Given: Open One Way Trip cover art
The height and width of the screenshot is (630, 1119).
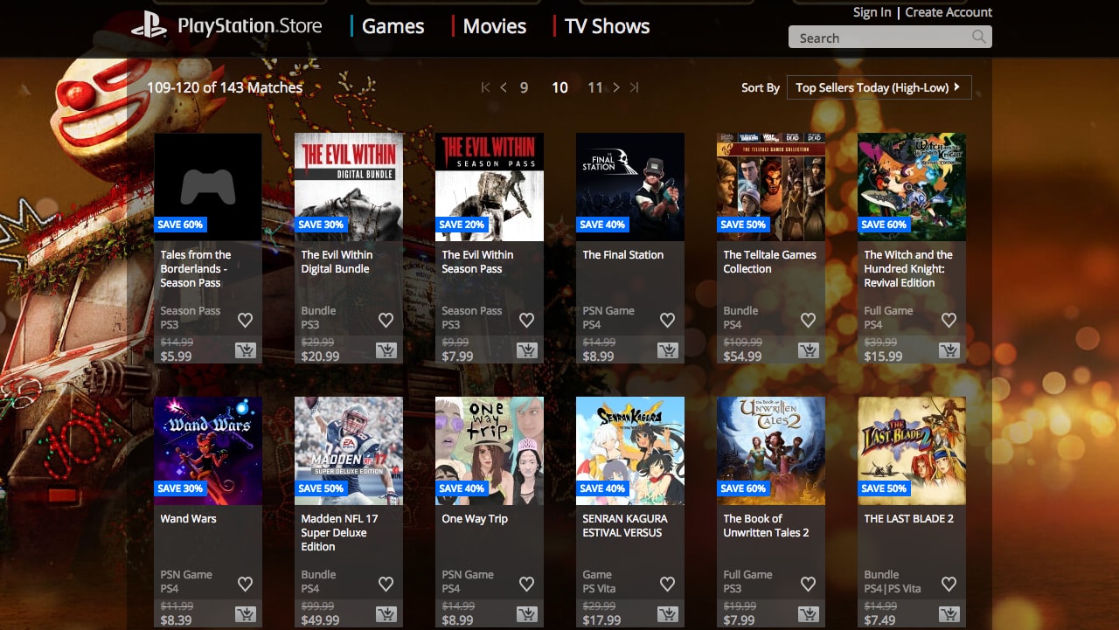Looking at the screenshot, I should point(490,451).
